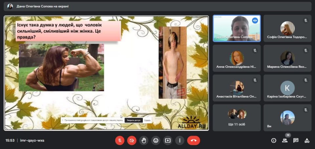Open the activities panel
The image size is (315, 149).
pyautogui.click(x=307, y=140)
